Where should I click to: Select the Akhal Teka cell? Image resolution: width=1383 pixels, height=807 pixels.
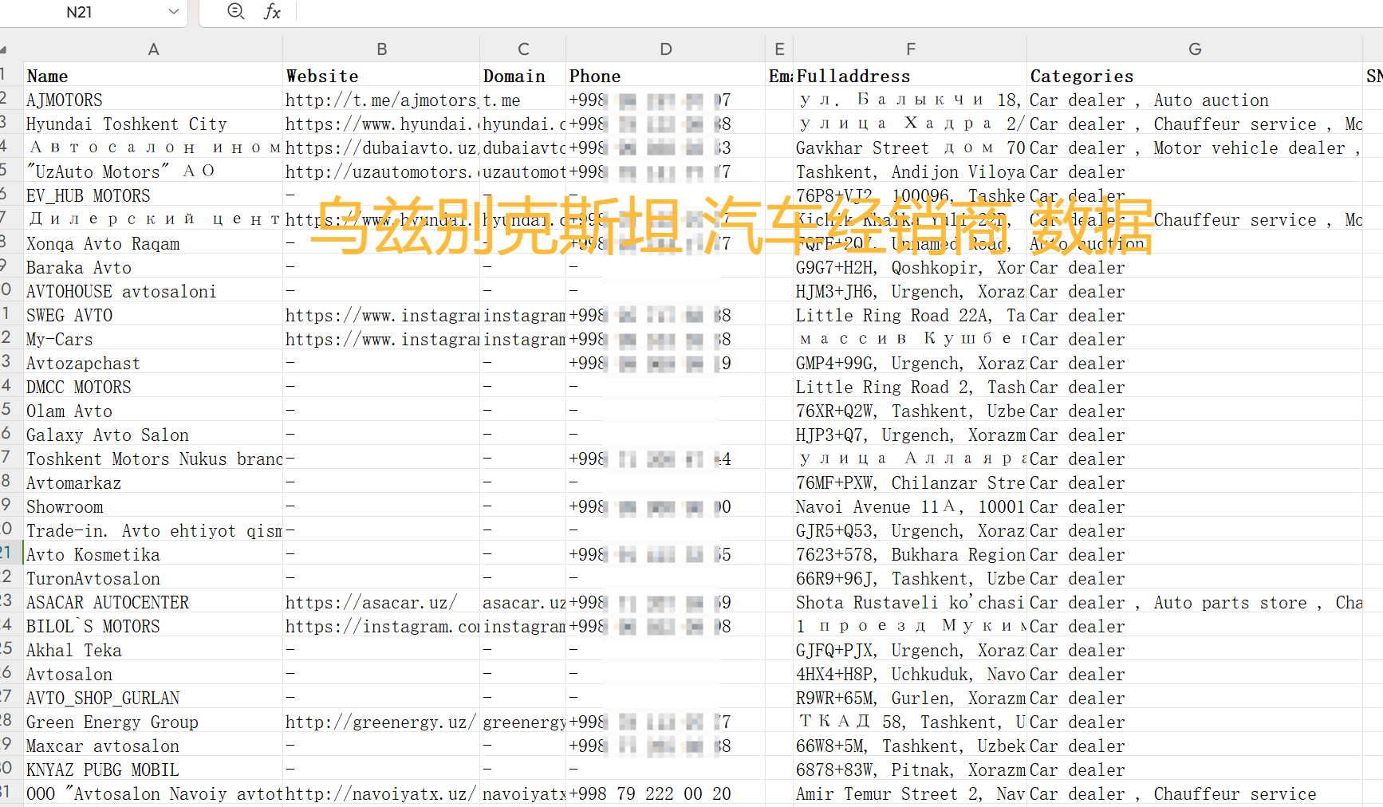(x=153, y=650)
